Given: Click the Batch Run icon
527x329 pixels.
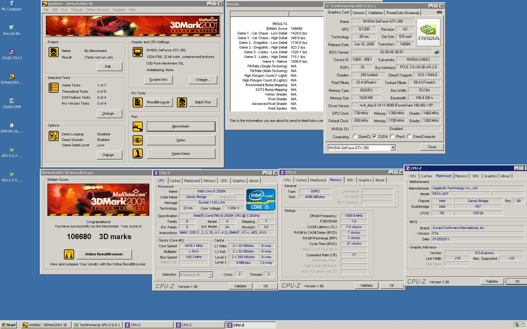Looking at the screenshot, I should (181, 102).
